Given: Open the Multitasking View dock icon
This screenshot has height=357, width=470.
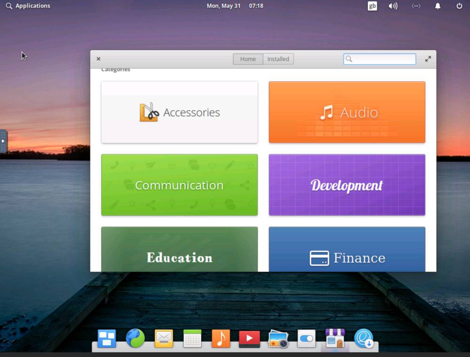Looking at the screenshot, I should (107, 338).
